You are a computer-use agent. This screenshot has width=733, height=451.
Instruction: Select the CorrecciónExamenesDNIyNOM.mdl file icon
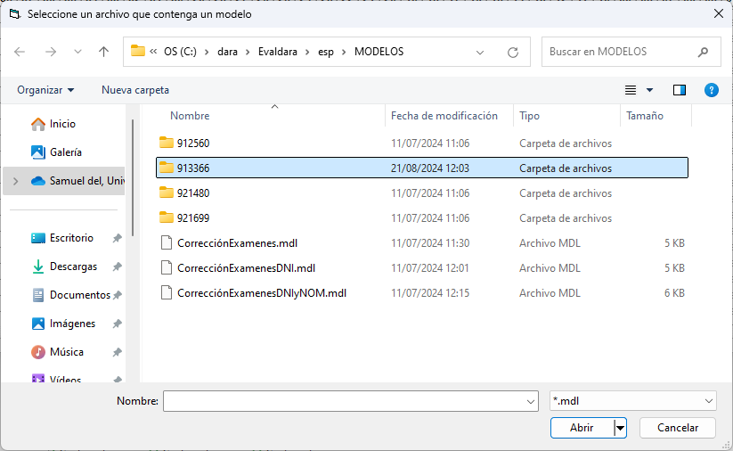coord(166,293)
